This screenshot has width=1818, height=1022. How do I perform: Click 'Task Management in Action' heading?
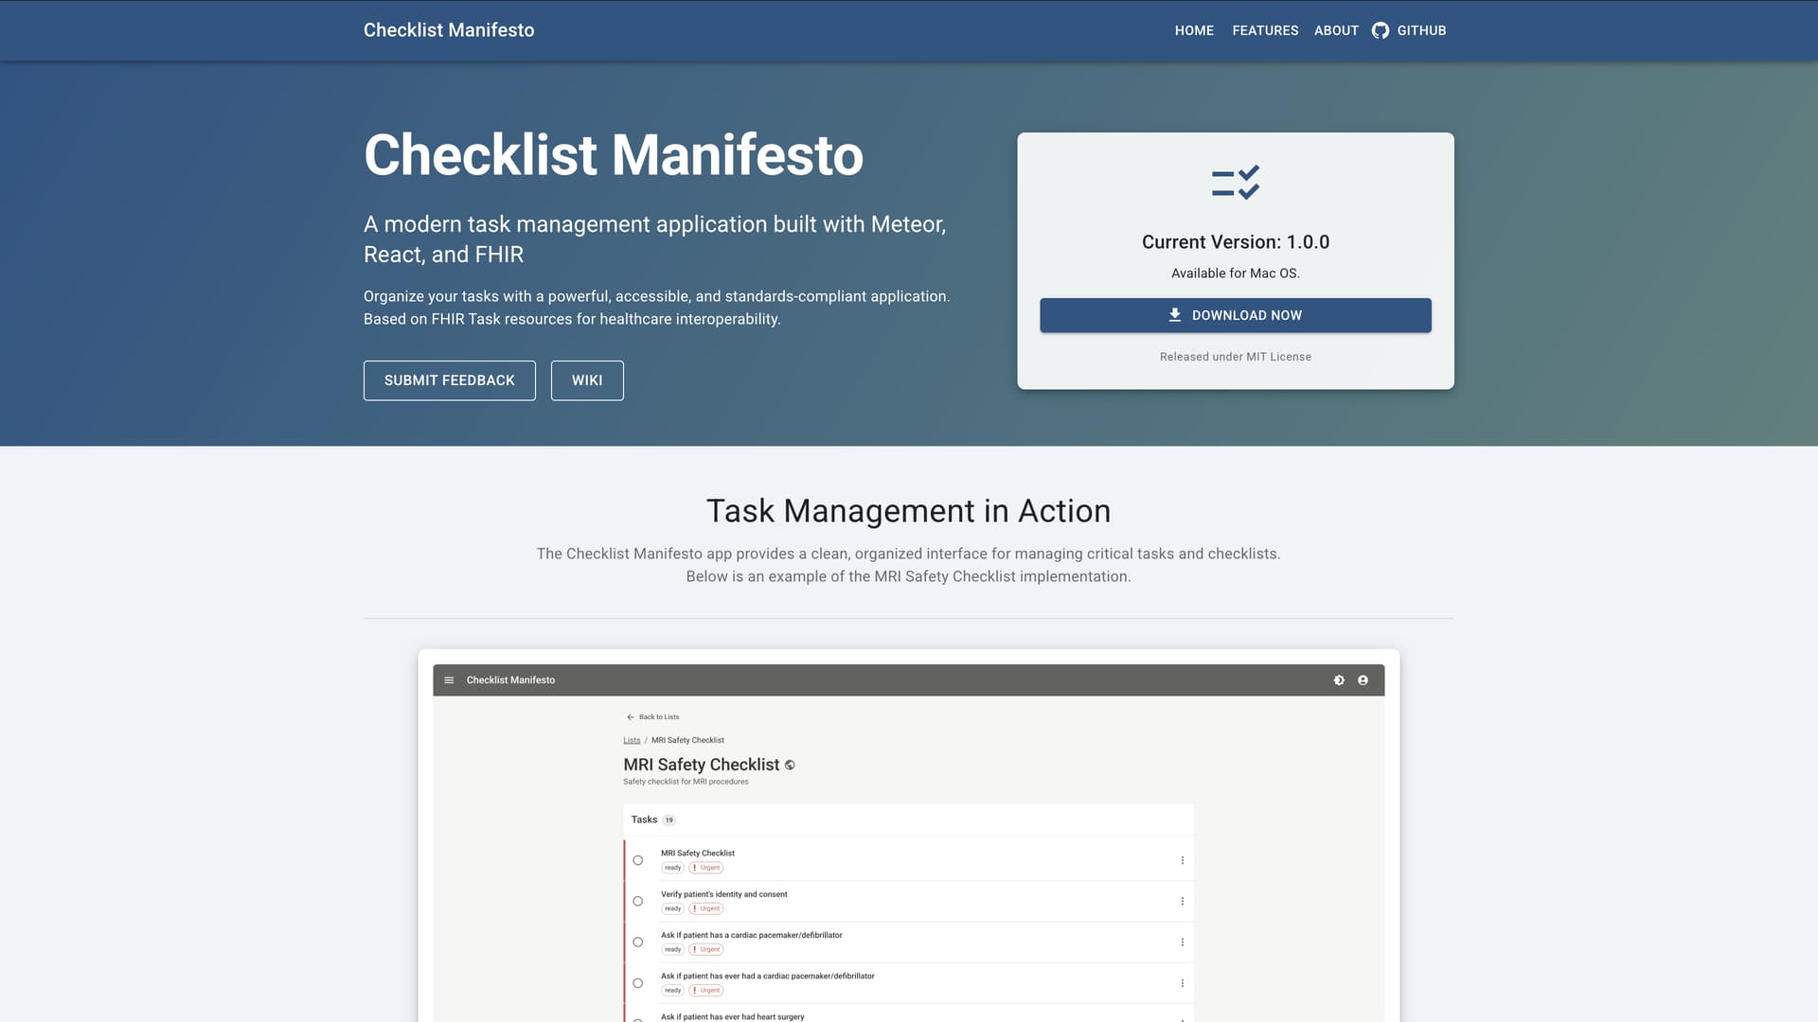[x=909, y=511]
